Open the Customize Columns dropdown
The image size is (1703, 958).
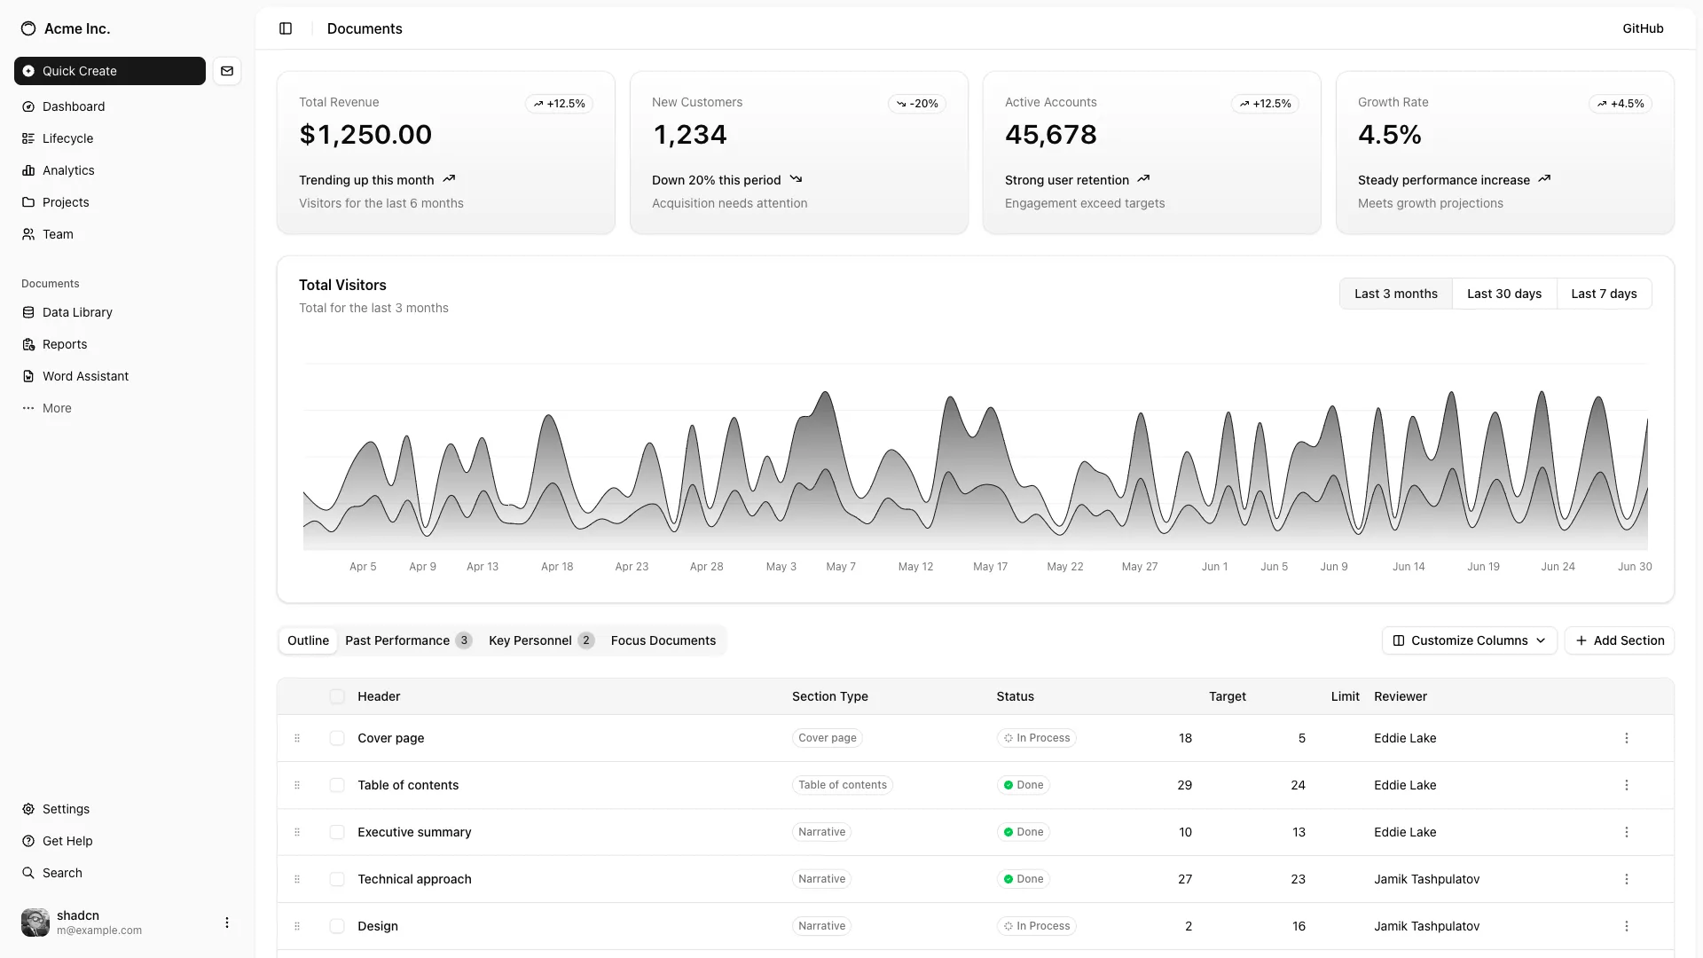coord(1469,640)
